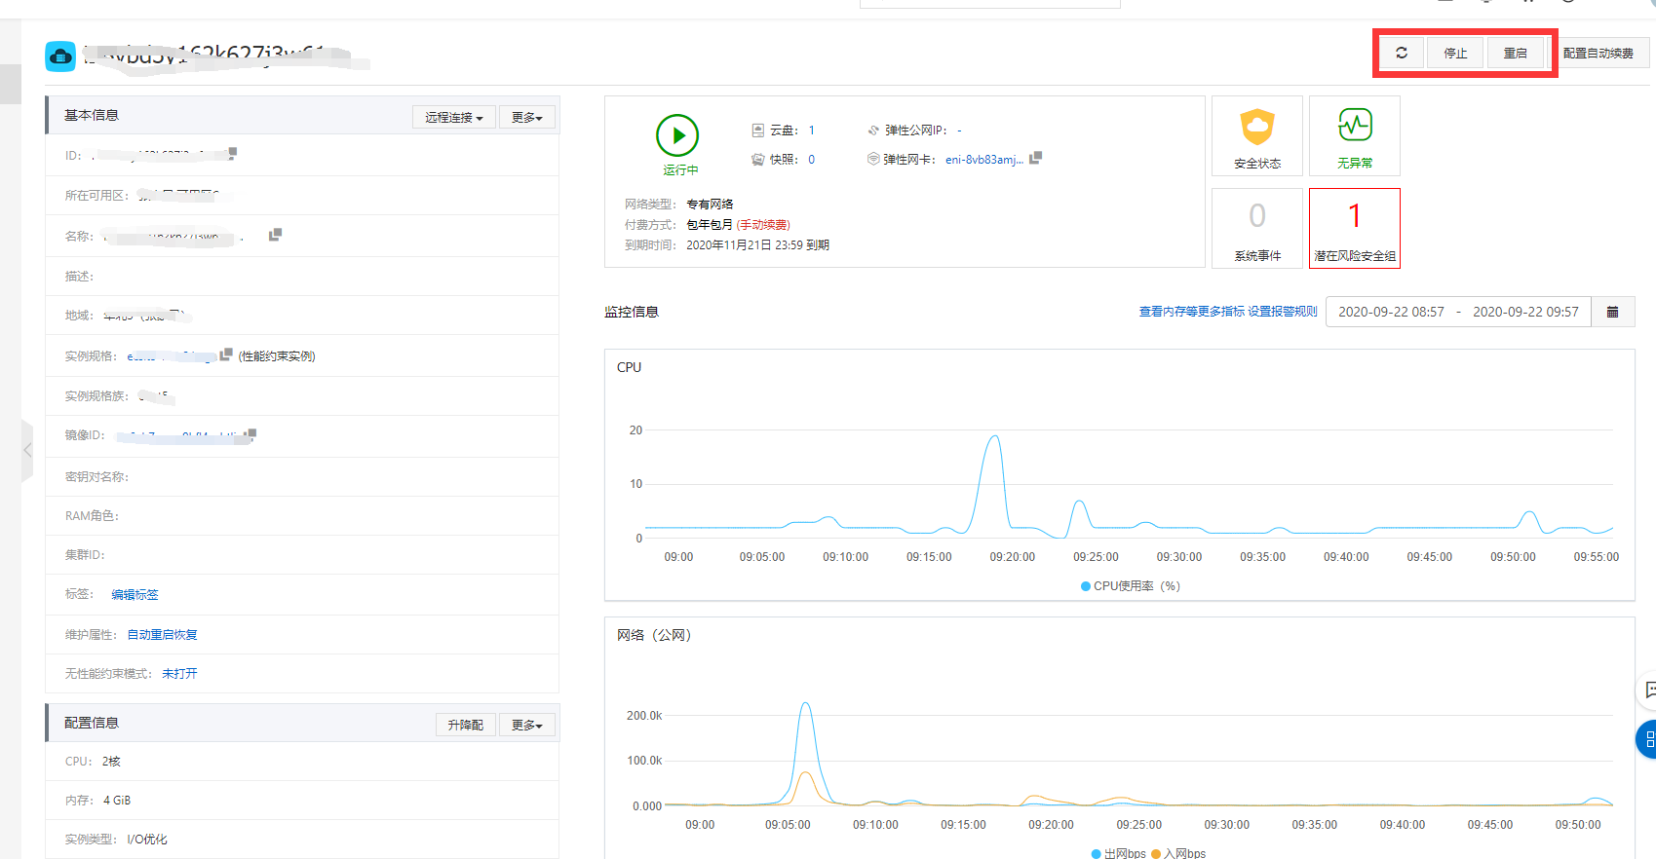The width and height of the screenshot is (1656, 859).
Task: Click the 云盘 disk icon
Action: click(757, 130)
